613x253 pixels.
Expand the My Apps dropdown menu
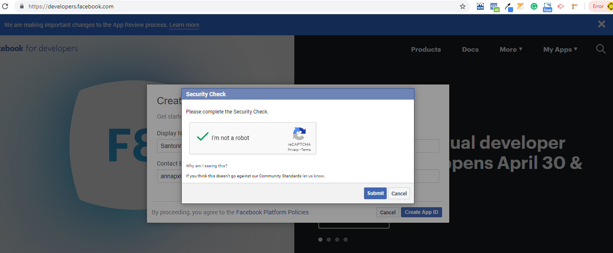pos(561,49)
